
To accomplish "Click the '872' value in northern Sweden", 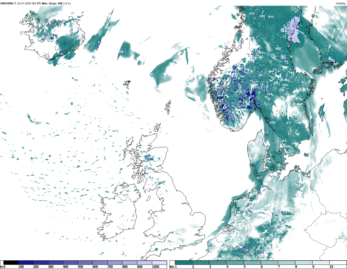I will [271, 17].
